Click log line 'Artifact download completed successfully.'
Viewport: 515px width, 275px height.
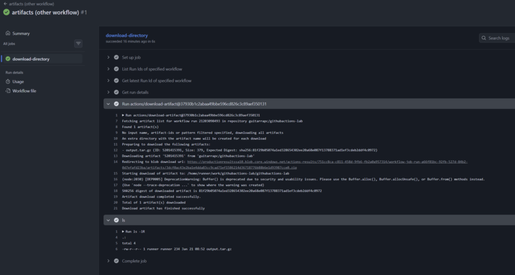click(162, 197)
